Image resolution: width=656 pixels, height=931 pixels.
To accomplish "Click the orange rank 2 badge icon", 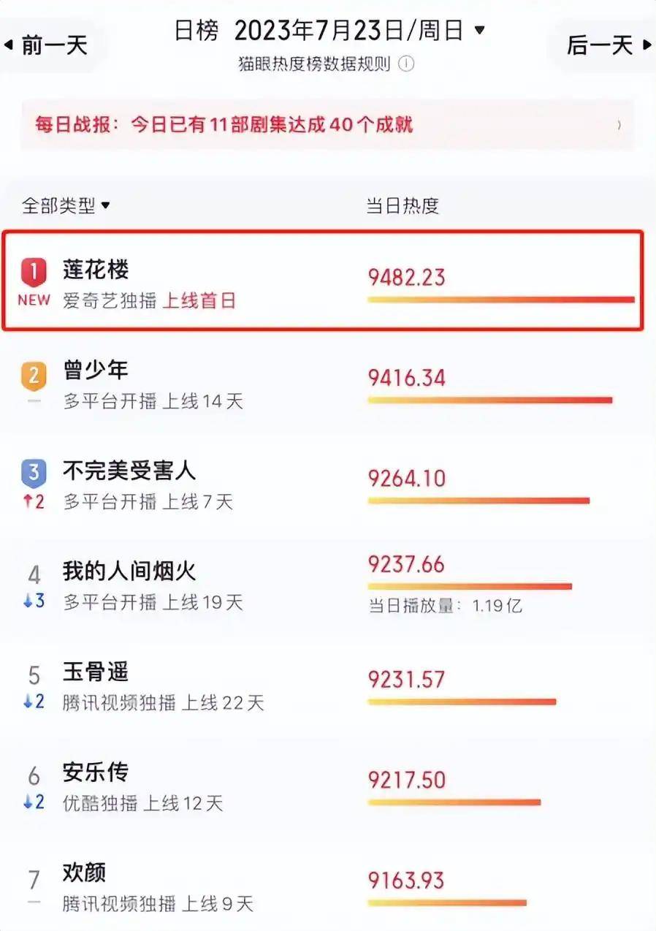I will tap(34, 376).
